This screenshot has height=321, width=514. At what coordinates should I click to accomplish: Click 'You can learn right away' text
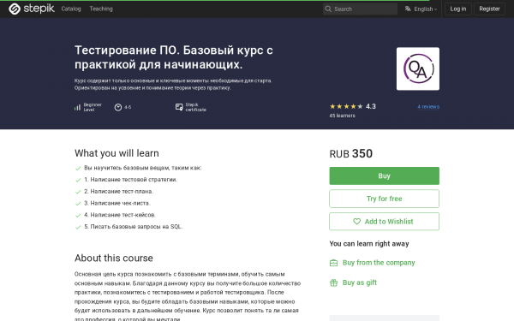369,244
